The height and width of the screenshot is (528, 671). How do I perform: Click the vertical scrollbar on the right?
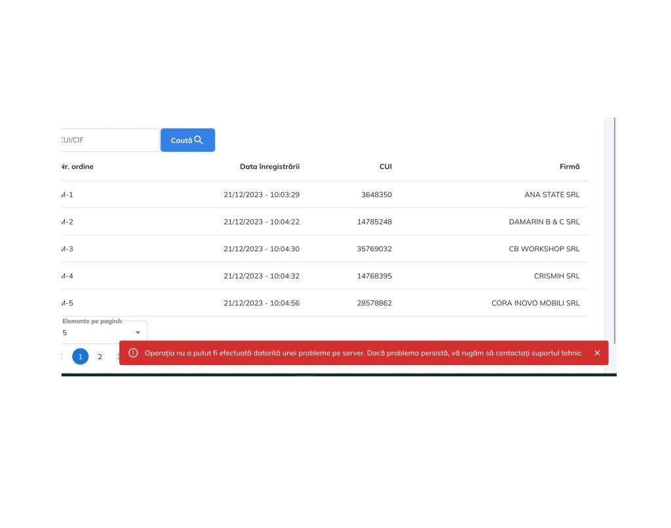click(615, 231)
